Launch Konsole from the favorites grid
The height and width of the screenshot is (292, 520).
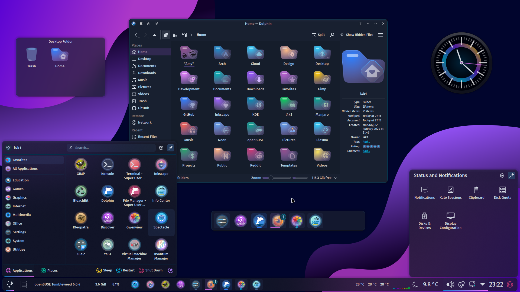108,167
